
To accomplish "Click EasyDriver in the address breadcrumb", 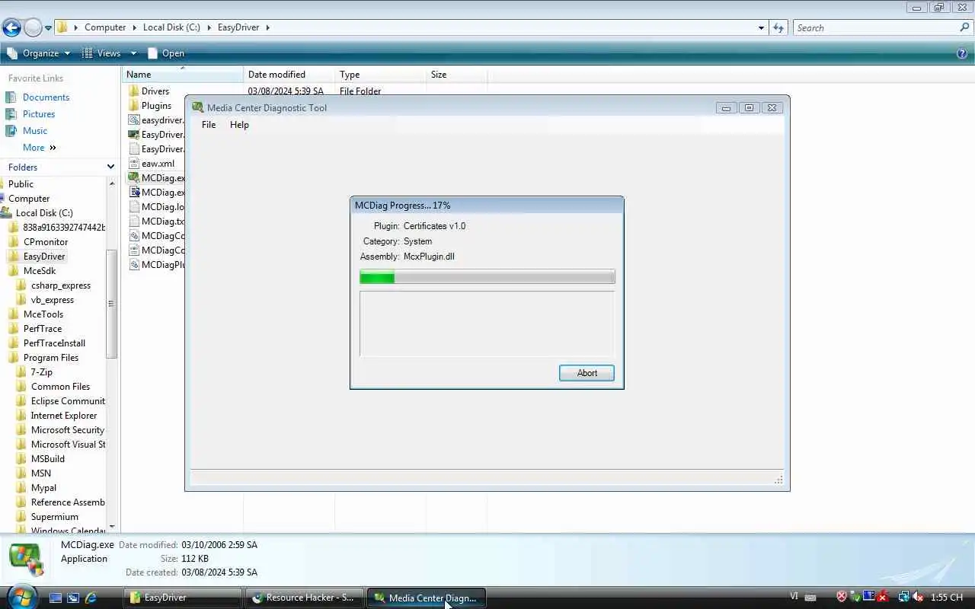I will (238, 27).
